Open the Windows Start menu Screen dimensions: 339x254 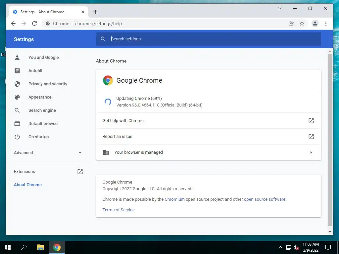[8, 247]
